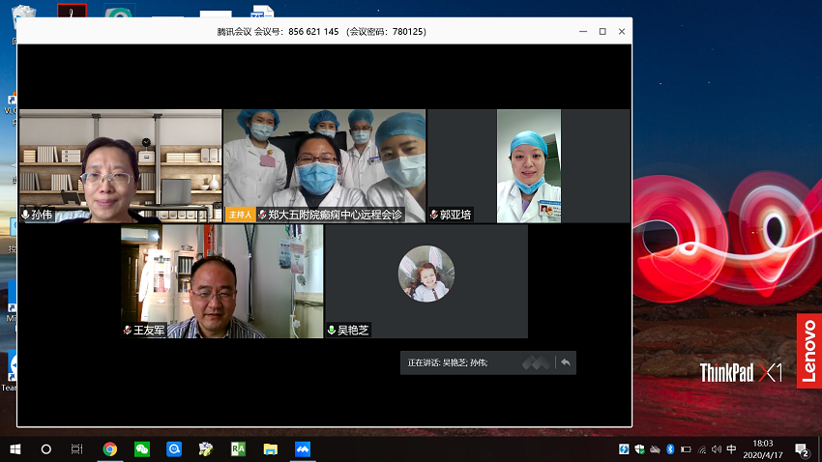822x462 pixels.
Task: Click Tencent Meeting icon in the taskbar
Action: [302, 449]
